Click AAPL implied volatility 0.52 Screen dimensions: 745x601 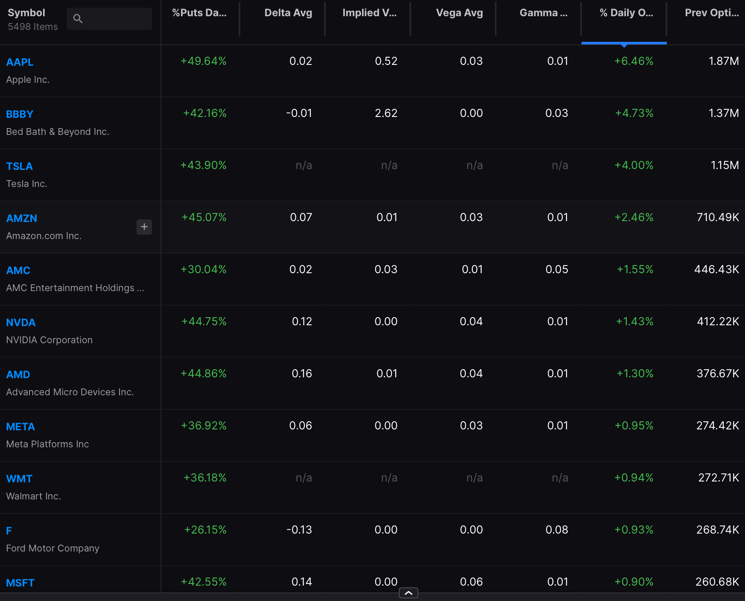click(386, 61)
